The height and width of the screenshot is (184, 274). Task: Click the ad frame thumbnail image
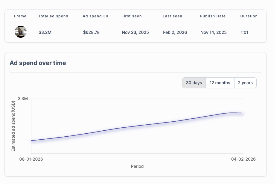pyautogui.click(x=21, y=32)
